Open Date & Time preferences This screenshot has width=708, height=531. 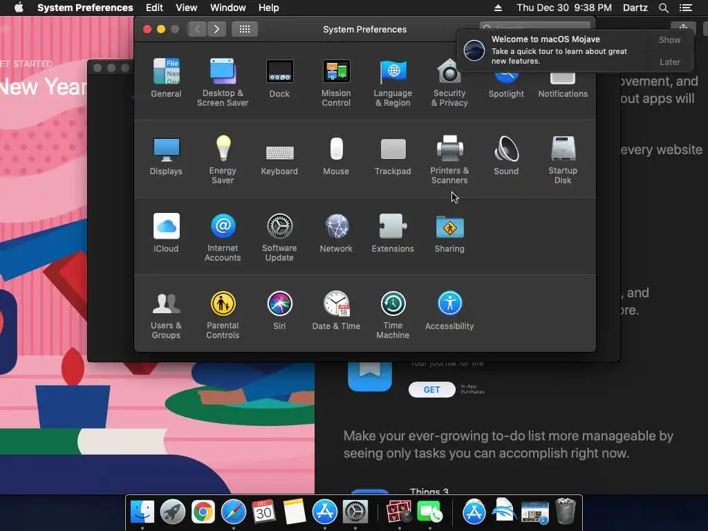[336, 310]
